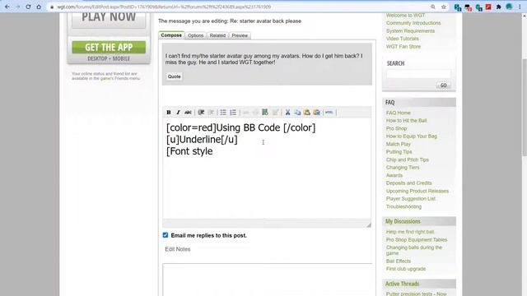
Task: Click the Edit Notes text box
Action: [x=268, y=280]
